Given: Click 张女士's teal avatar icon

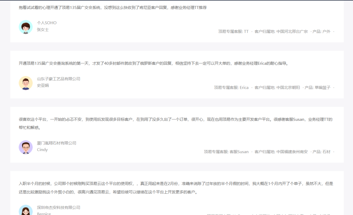Looking at the screenshot, I should click(x=26, y=27).
